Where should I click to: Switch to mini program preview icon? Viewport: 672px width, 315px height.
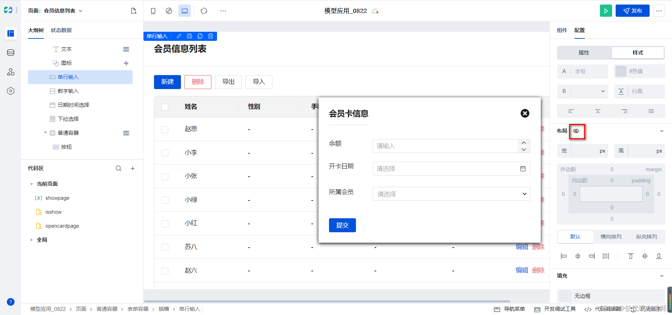pyautogui.click(x=169, y=11)
